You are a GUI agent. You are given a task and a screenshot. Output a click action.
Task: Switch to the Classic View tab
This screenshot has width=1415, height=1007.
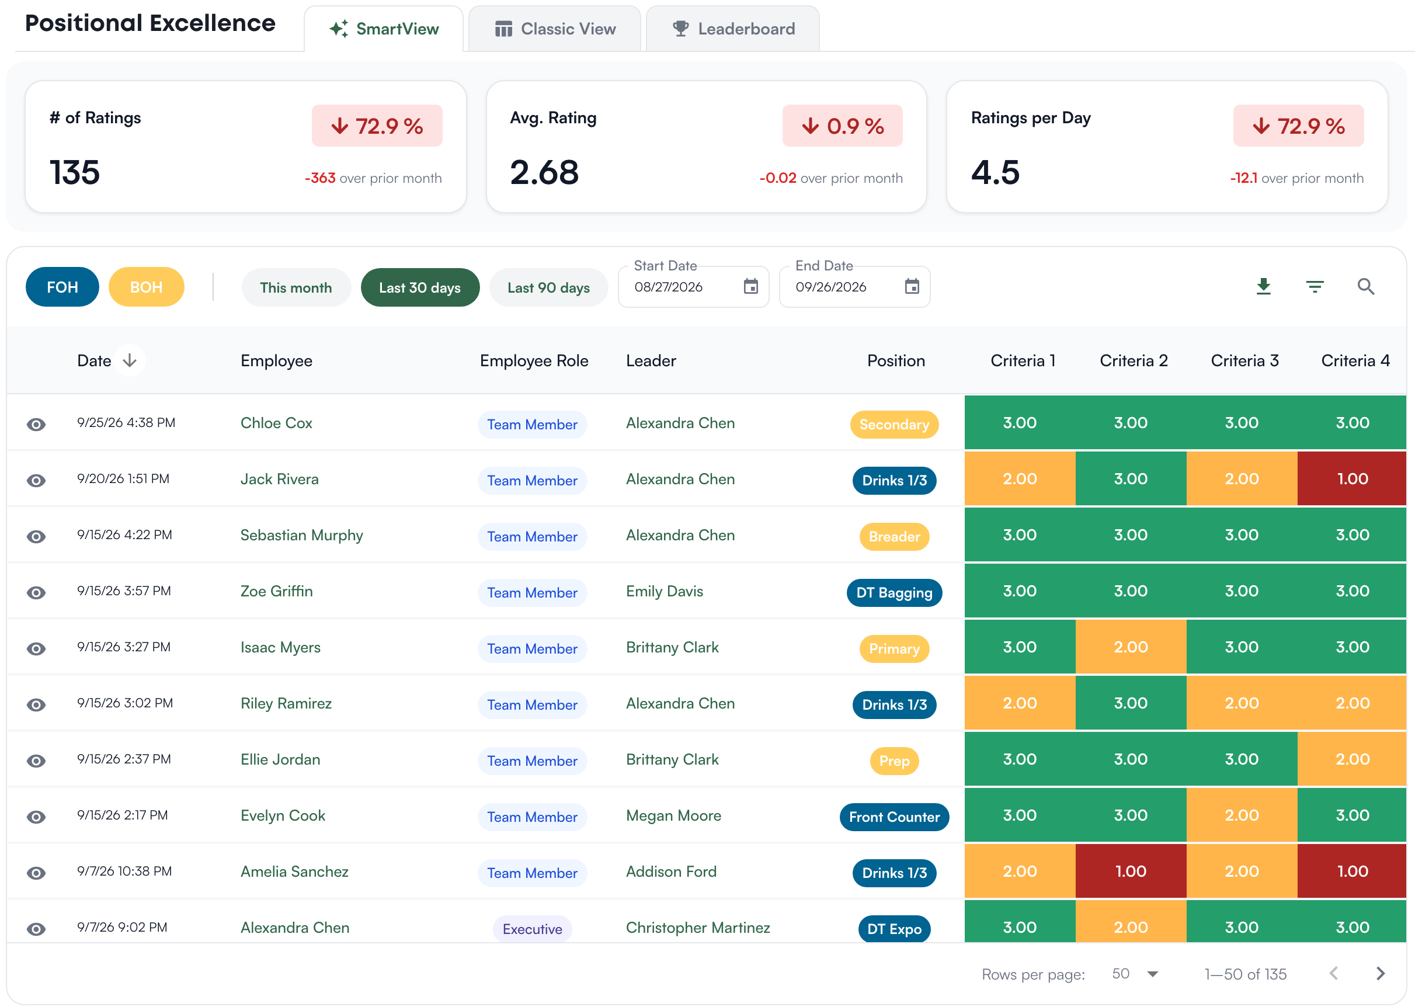555,29
